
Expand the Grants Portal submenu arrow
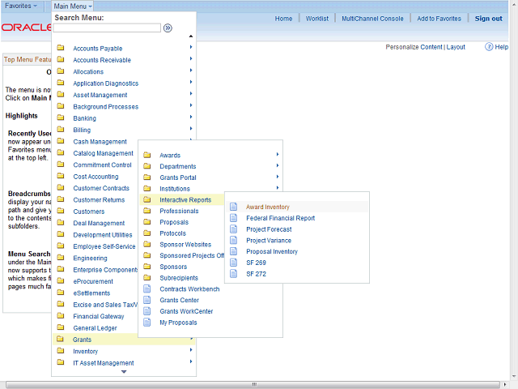pyautogui.click(x=278, y=177)
